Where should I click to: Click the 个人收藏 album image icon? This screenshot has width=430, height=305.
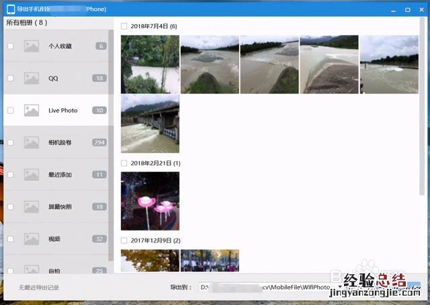(x=32, y=46)
